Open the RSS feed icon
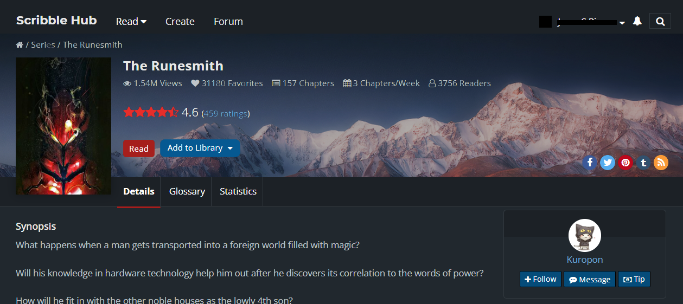 pyautogui.click(x=661, y=162)
